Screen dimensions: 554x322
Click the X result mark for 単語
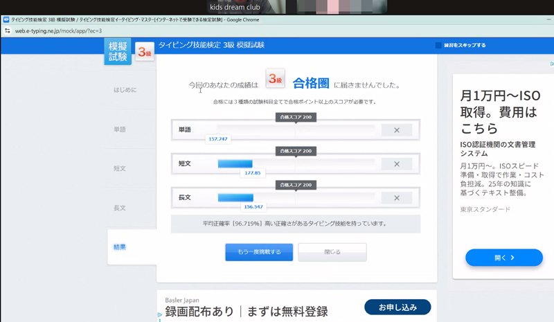[397, 130]
